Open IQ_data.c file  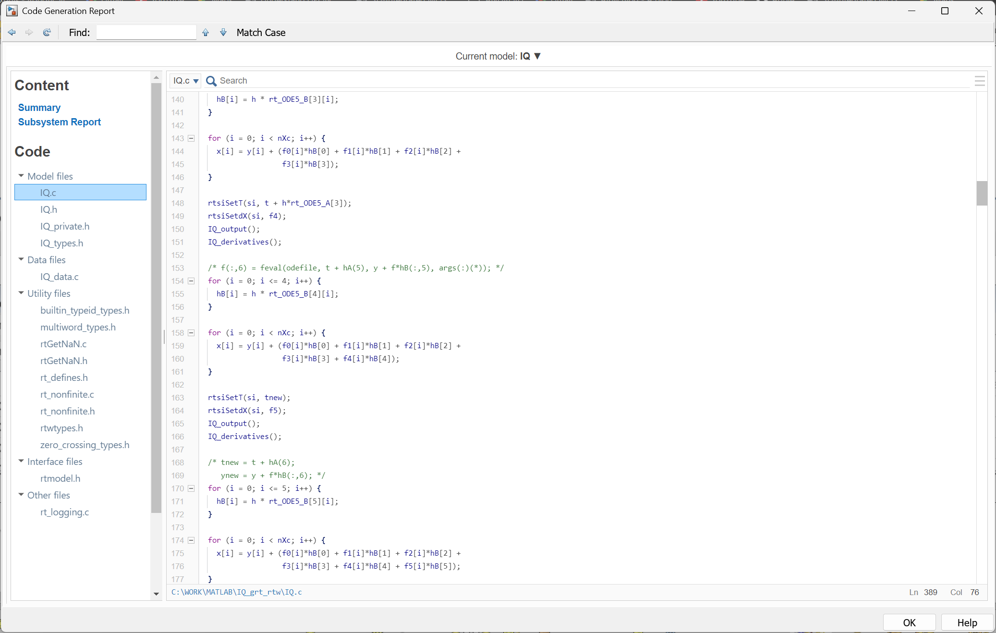tap(60, 277)
